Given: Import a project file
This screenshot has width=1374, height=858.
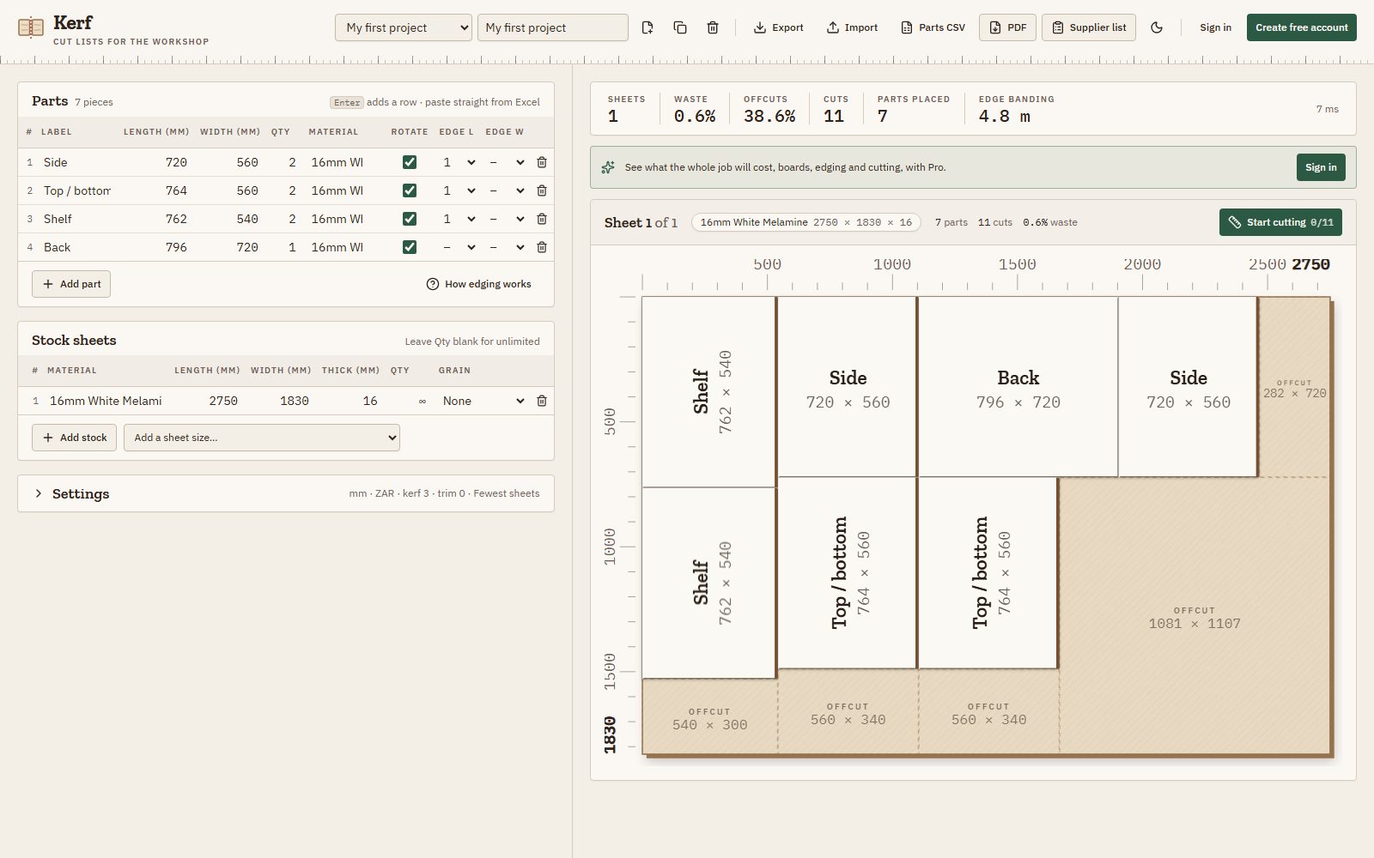Looking at the screenshot, I should 853,27.
